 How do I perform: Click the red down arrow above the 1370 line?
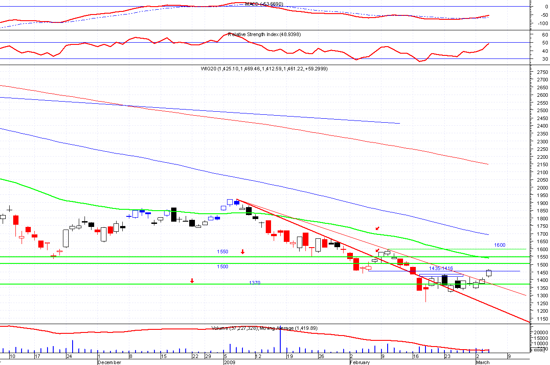pos(192,281)
